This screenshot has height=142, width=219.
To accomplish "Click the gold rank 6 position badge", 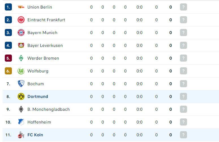I will 8,71.
